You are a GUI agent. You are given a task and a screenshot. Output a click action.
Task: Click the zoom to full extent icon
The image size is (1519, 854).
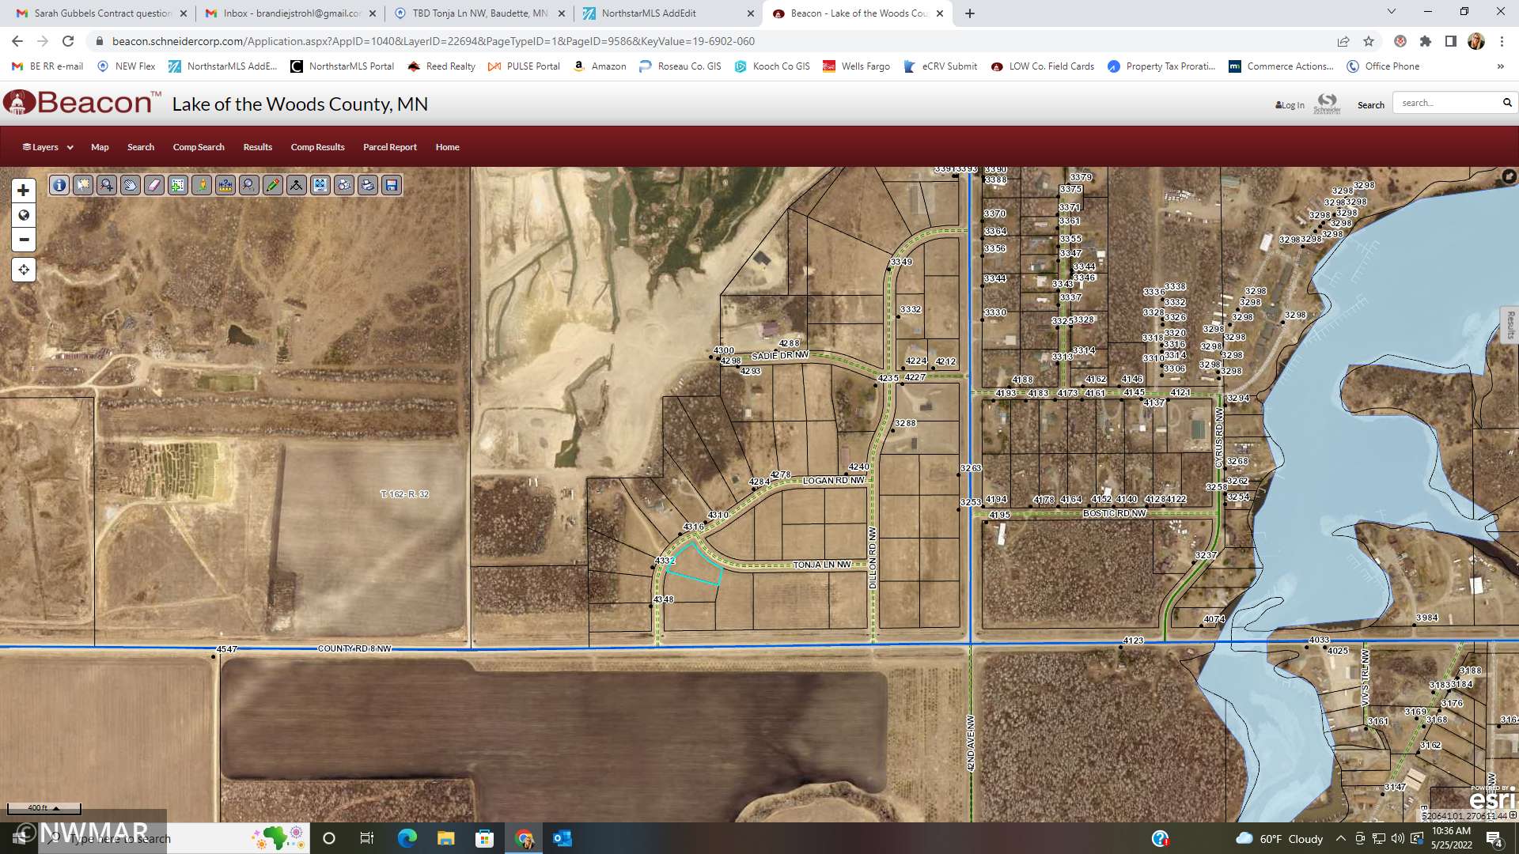click(x=320, y=185)
